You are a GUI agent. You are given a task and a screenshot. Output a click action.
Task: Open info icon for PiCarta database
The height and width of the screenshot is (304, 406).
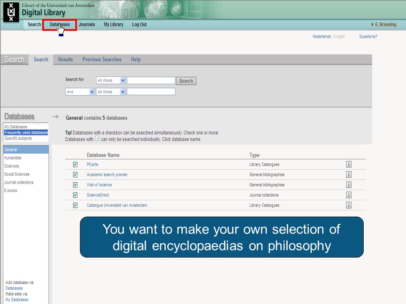(x=348, y=164)
